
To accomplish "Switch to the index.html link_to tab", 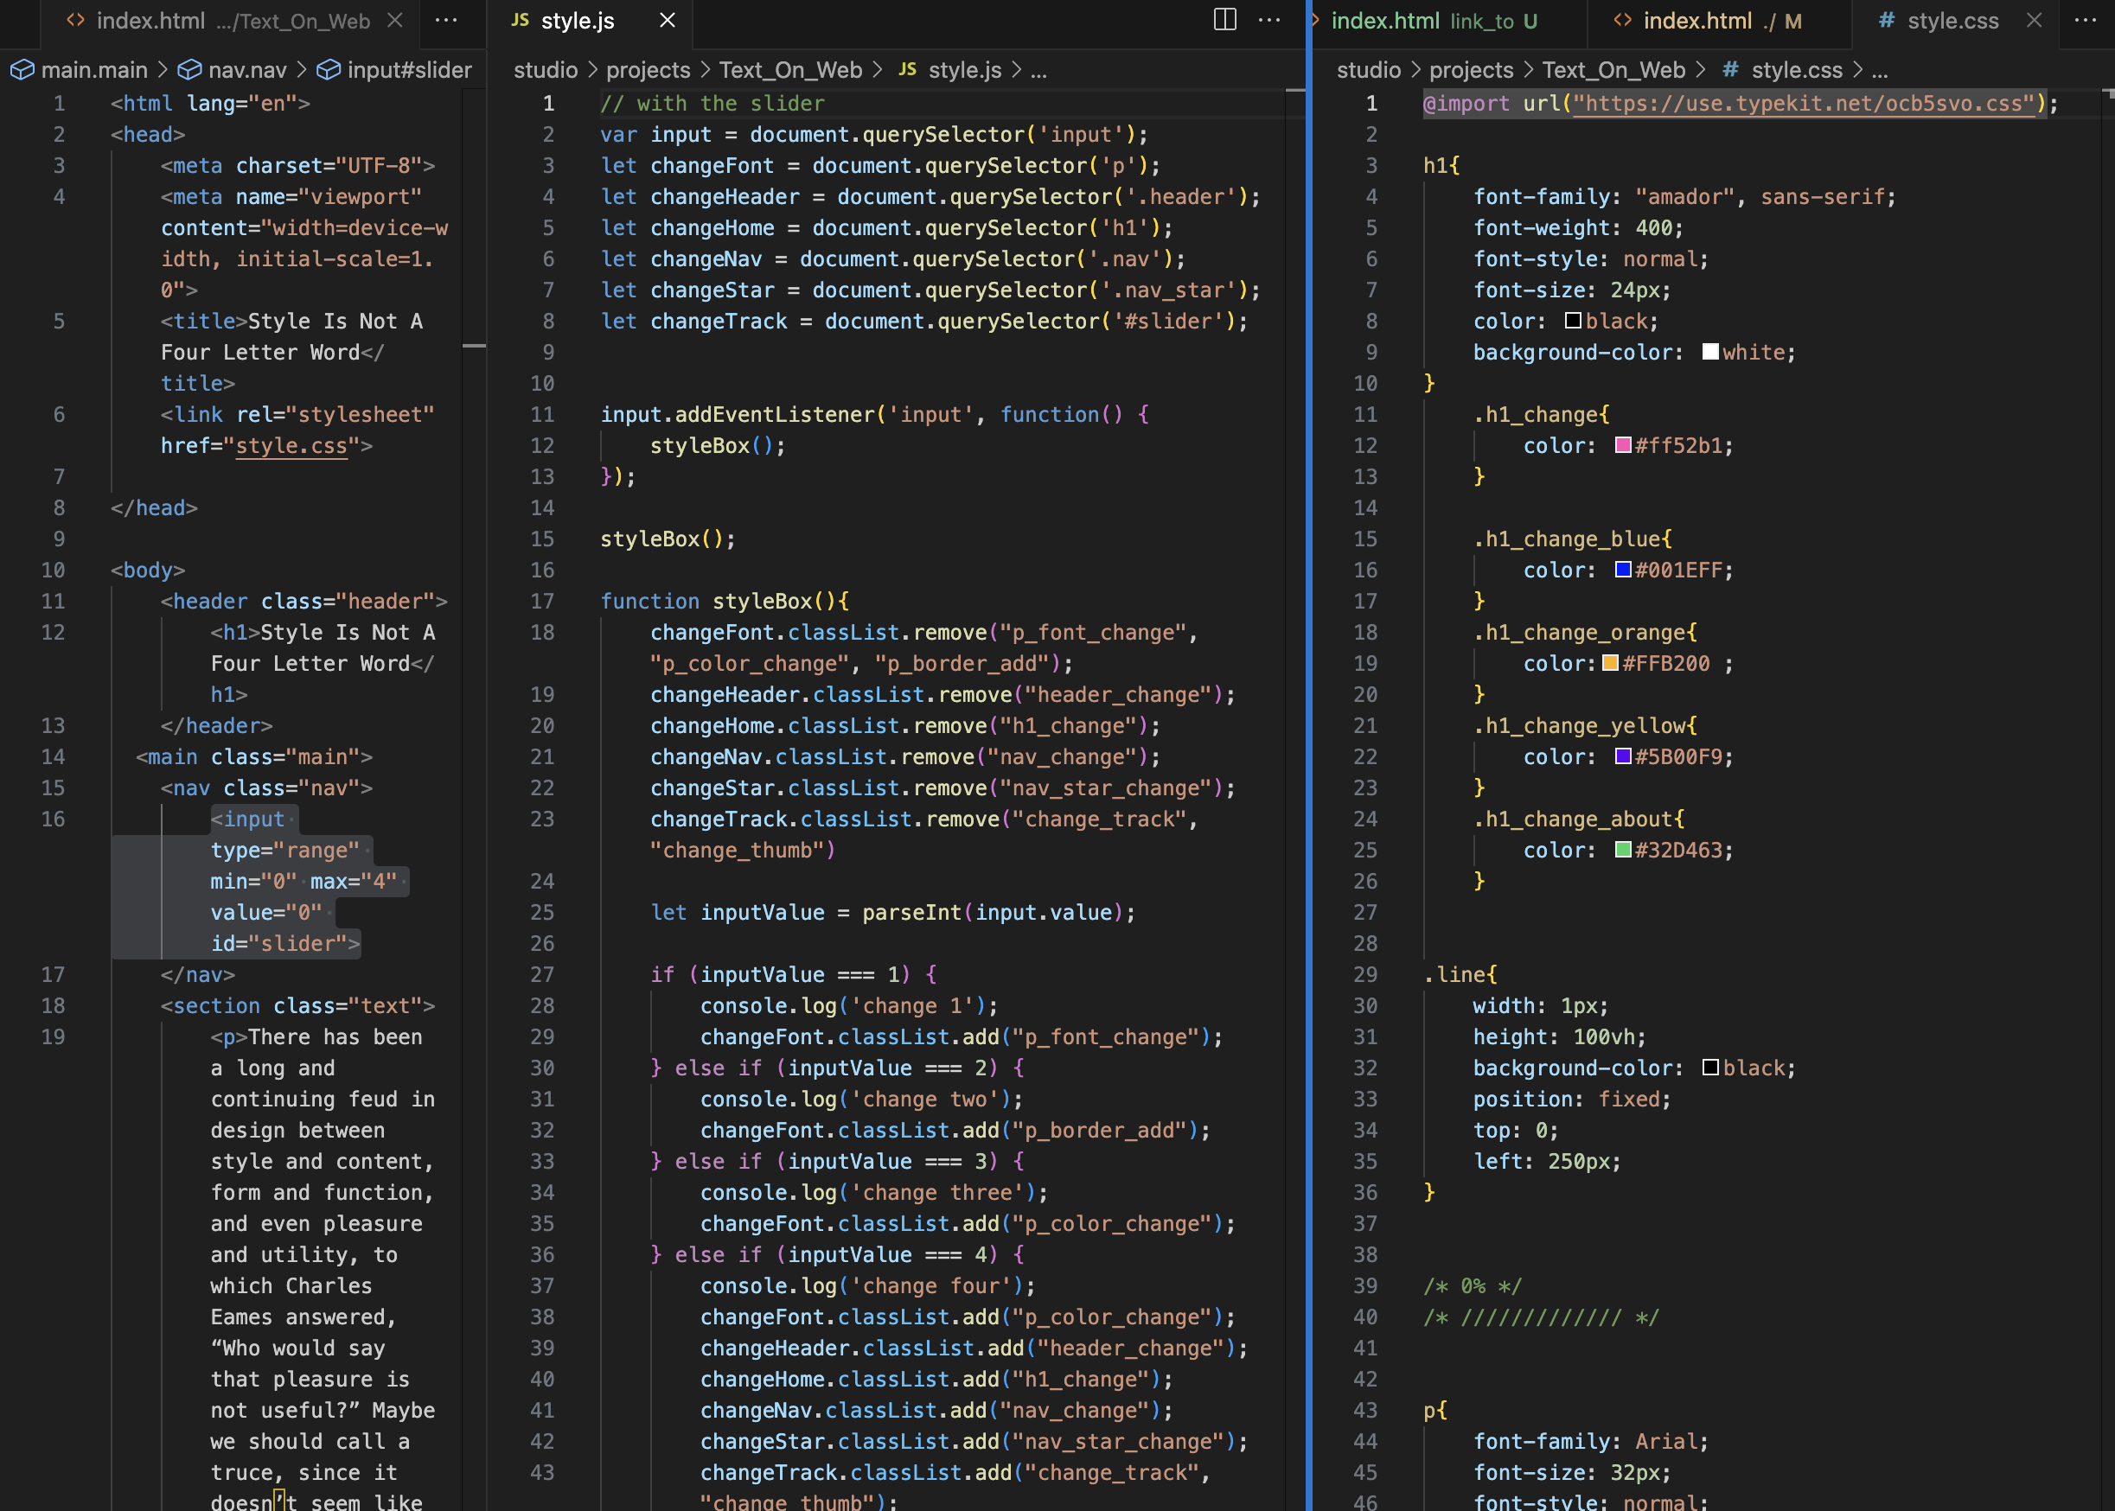I will tap(1433, 21).
